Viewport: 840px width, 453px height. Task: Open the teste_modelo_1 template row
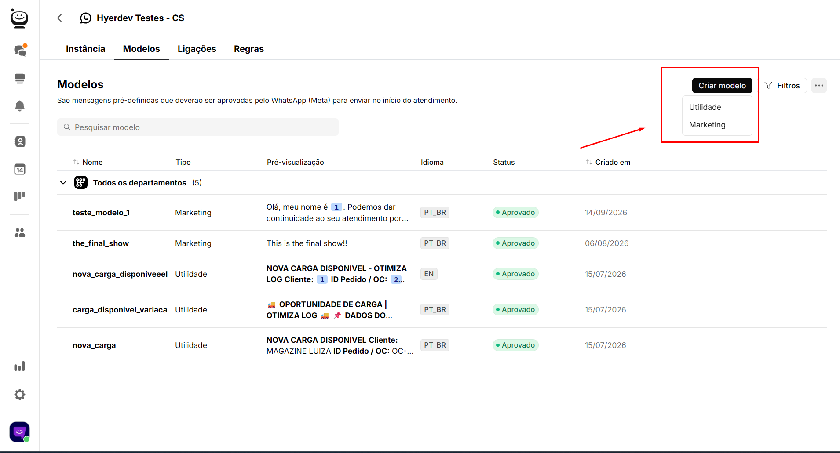tap(442, 213)
